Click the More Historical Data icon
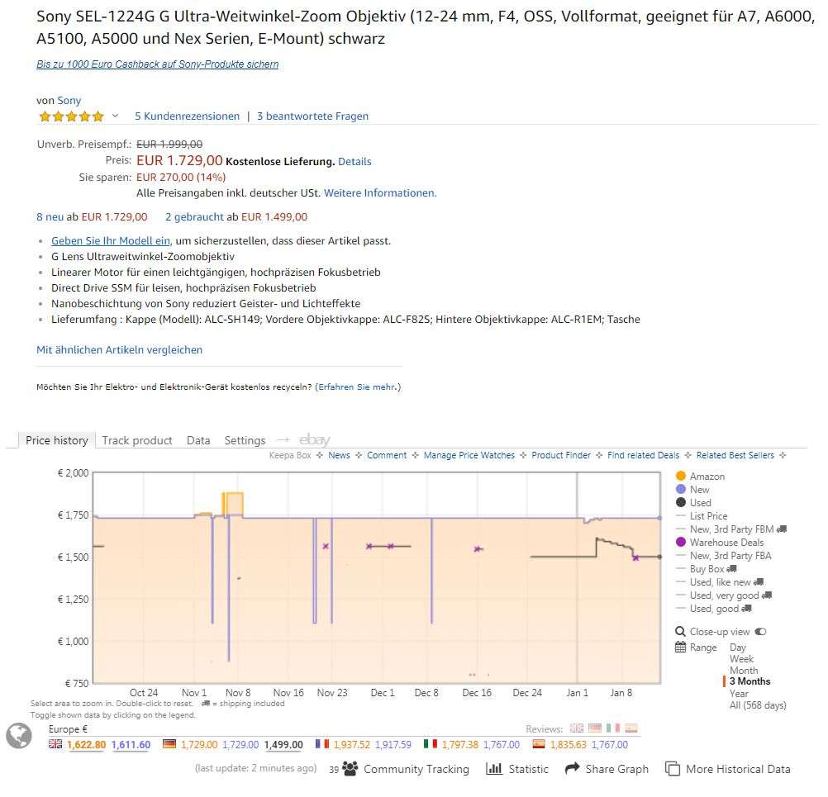The image size is (828, 797). 673,769
